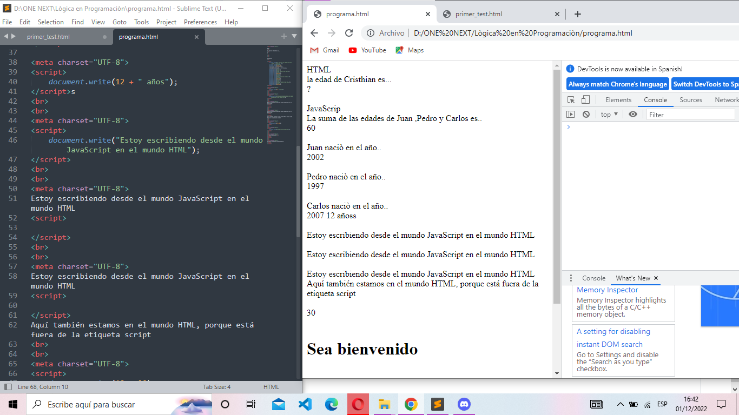Open the Help menu in Sublime Text

coord(231,22)
